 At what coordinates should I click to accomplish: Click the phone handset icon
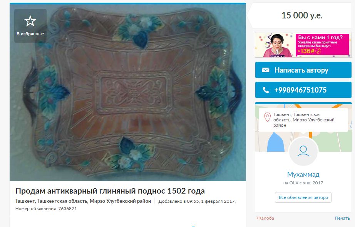pyautogui.click(x=266, y=90)
